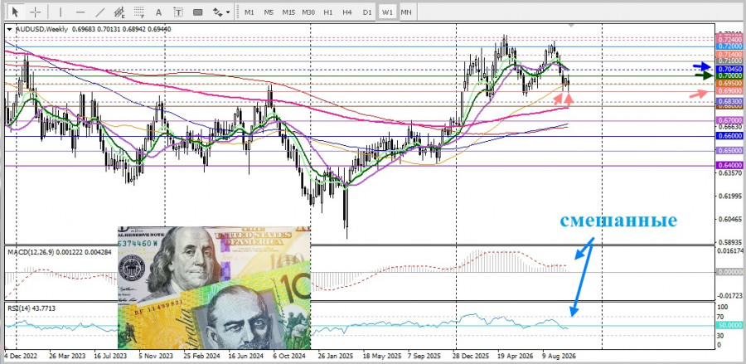This screenshot has width=746, height=364.
Task: Switch to the M1 timeframe
Action: point(249,12)
